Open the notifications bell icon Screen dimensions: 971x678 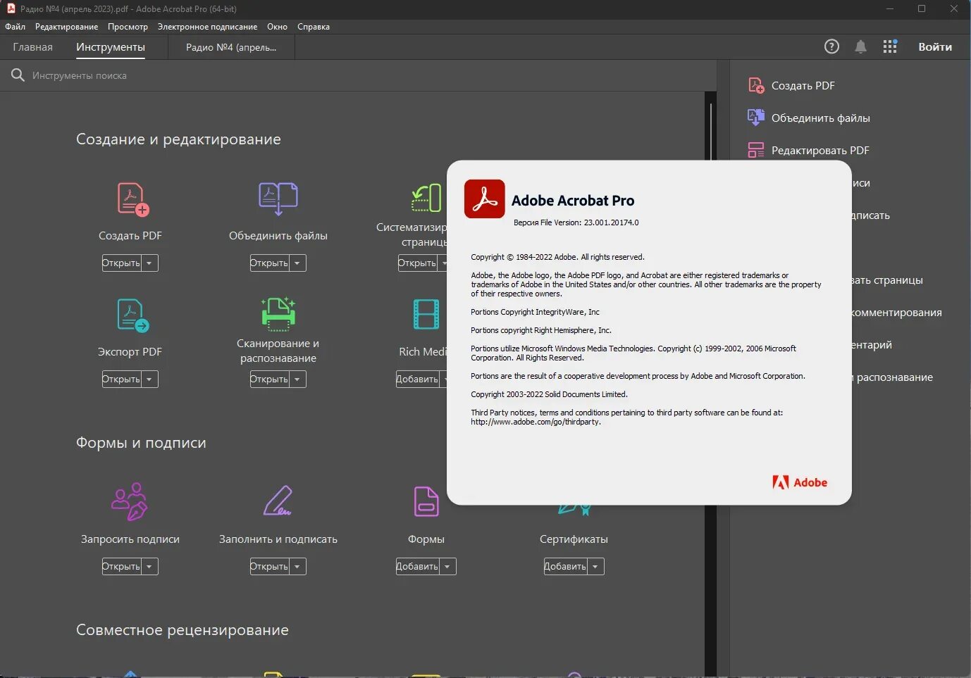pyautogui.click(x=860, y=46)
